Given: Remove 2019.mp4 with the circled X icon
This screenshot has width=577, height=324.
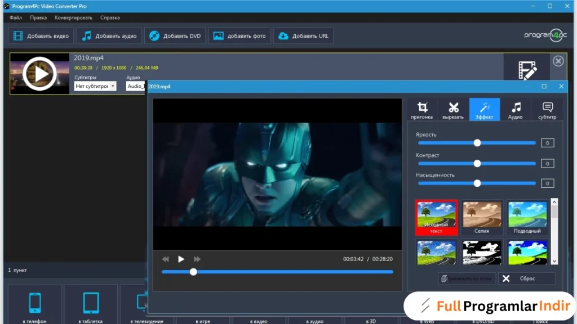Looking at the screenshot, I should [558, 61].
